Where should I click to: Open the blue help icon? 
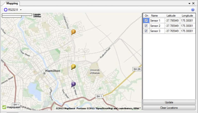click(193, 10)
